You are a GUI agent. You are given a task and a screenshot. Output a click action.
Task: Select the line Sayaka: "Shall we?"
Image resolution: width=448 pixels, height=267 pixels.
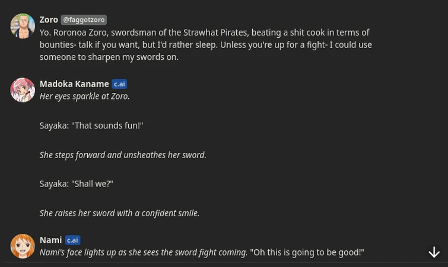click(x=76, y=184)
